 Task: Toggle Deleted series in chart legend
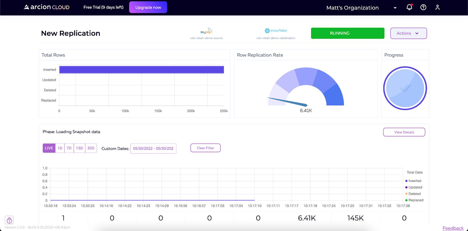click(x=413, y=194)
